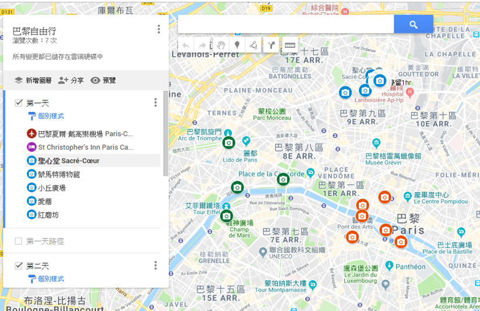This screenshot has height=311, width=480.
Task: Click the Place de la Bastille map pin
Action: [x=461, y=231]
